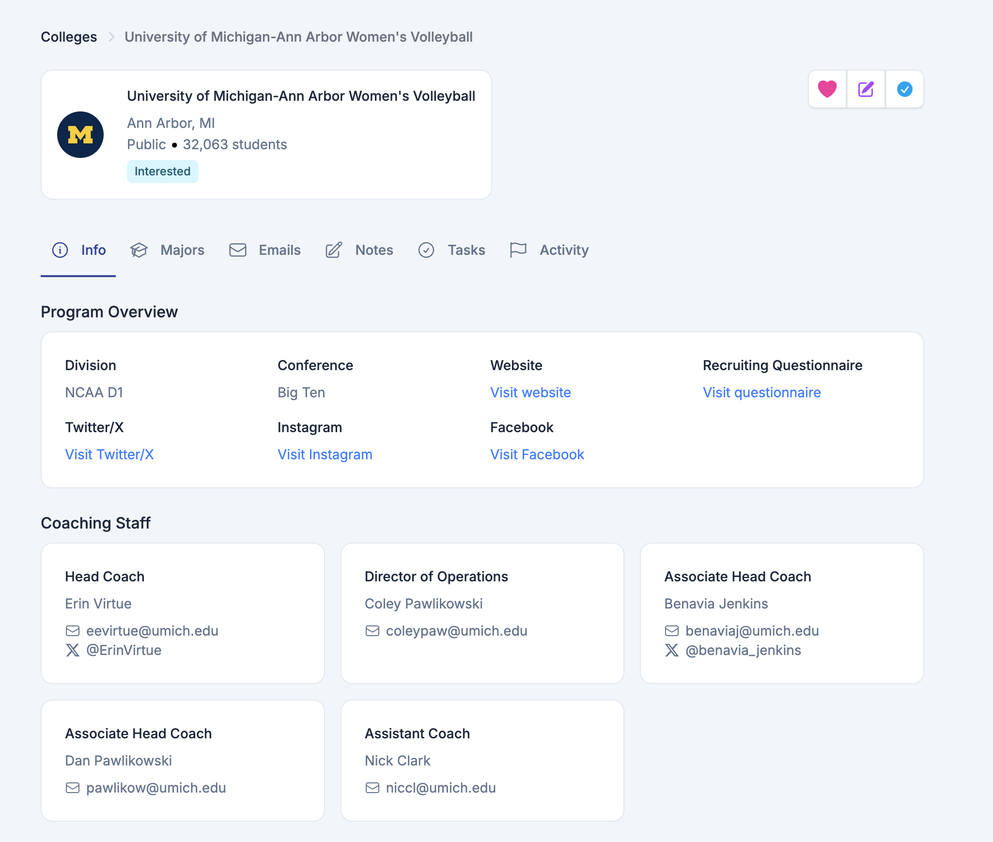Click the Ann Arbor, MI location text
Viewport: 993px width, 842px height.
point(171,123)
